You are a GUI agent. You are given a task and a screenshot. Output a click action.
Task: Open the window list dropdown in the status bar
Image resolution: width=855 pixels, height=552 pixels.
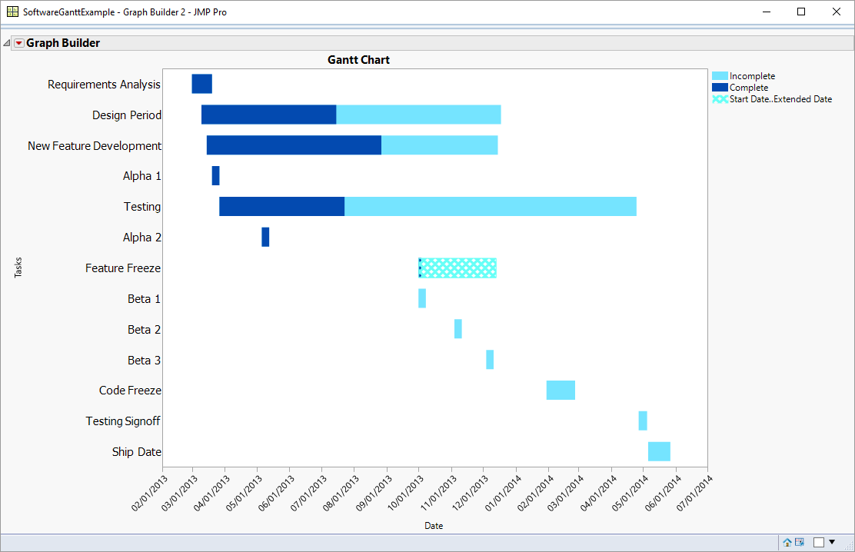pyautogui.click(x=833, y=542)
